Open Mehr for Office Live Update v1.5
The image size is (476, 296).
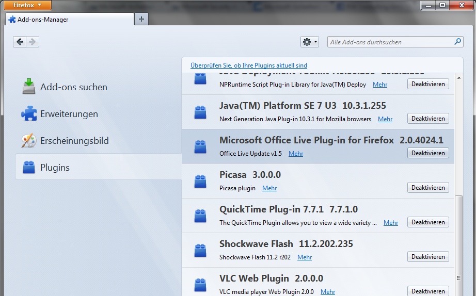click(296, 154)
